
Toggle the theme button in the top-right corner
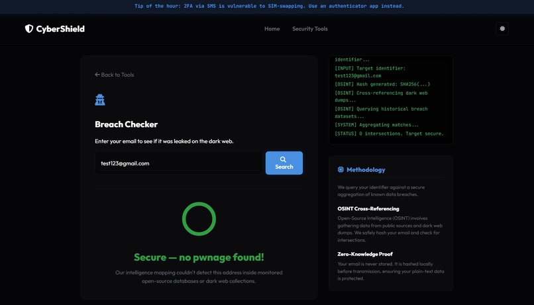click(x=502, y=29)
